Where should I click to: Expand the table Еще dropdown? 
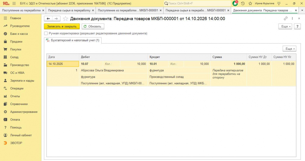point(289,49)
